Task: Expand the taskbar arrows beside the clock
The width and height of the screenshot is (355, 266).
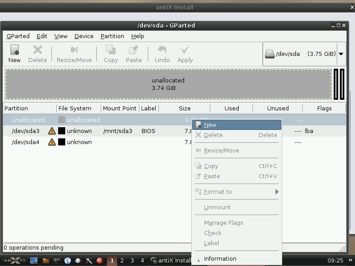Action: click(x=351, y=260)
